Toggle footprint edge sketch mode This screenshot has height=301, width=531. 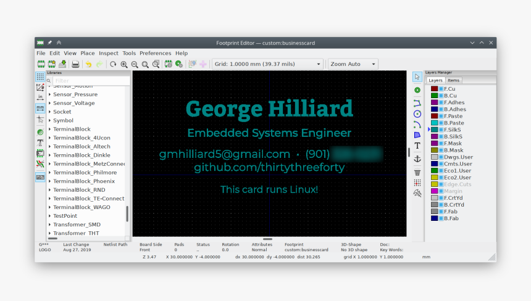(40, 154)
